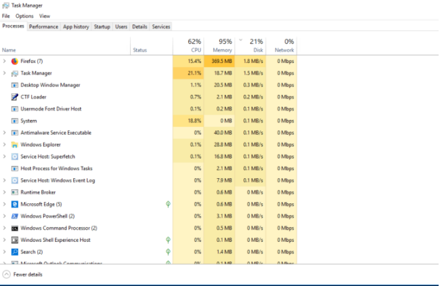Image resolution: width=442 pixels, height=286 pixels.
Task: Open the File menu
Action: click(x=5, y=16)
